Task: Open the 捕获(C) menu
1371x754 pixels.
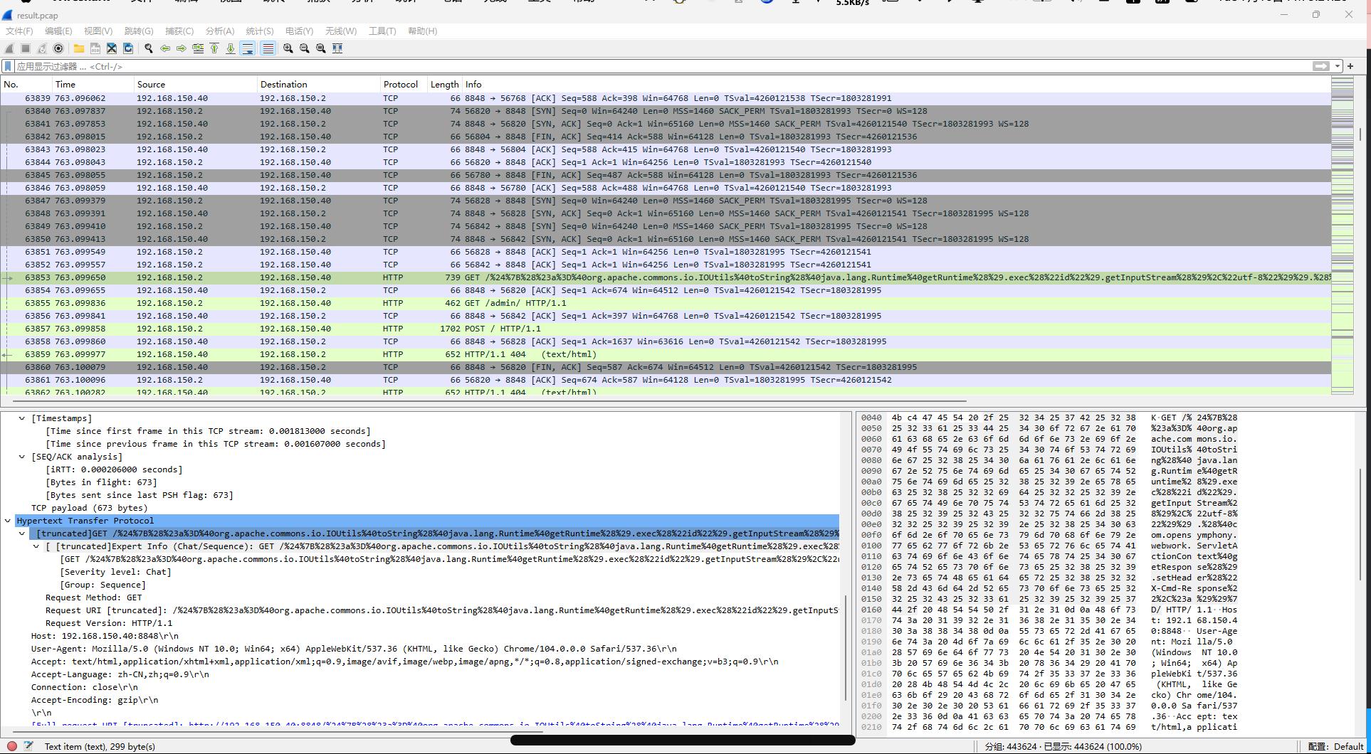Action: [x=179, y=31]
